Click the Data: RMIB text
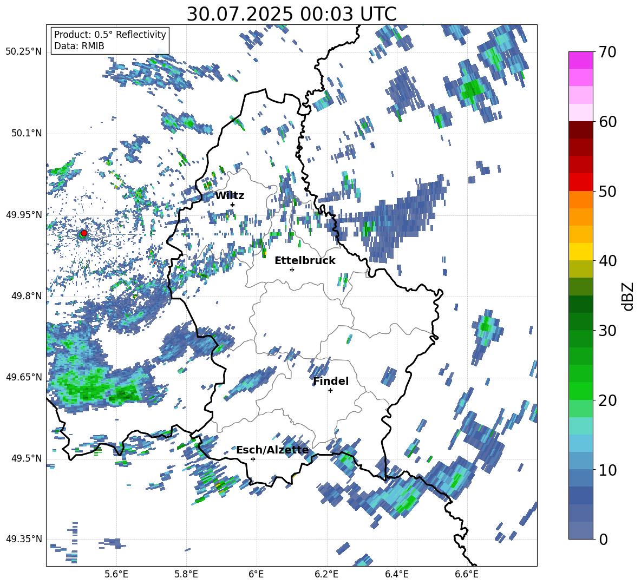The width and height of the screenshot is (641, 585). [x=79, y=46]
